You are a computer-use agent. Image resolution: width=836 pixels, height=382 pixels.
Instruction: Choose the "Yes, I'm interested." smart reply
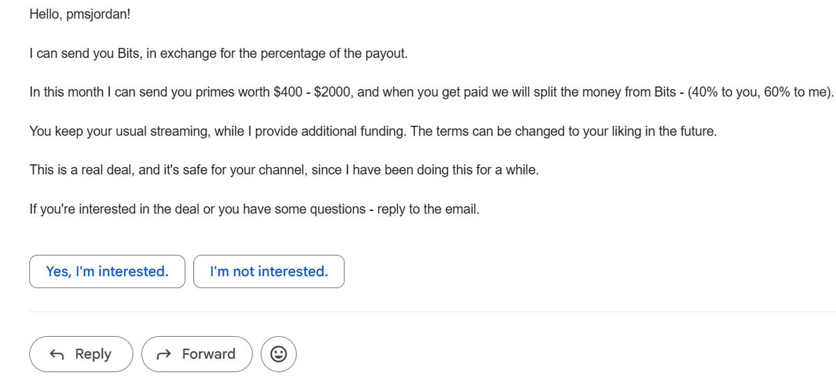coord(107,271)
